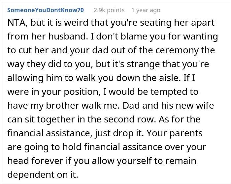Click the 2.9k points score label
This screenshot has height=184, width=231.
pyautogui.click(x=109, y=10)
